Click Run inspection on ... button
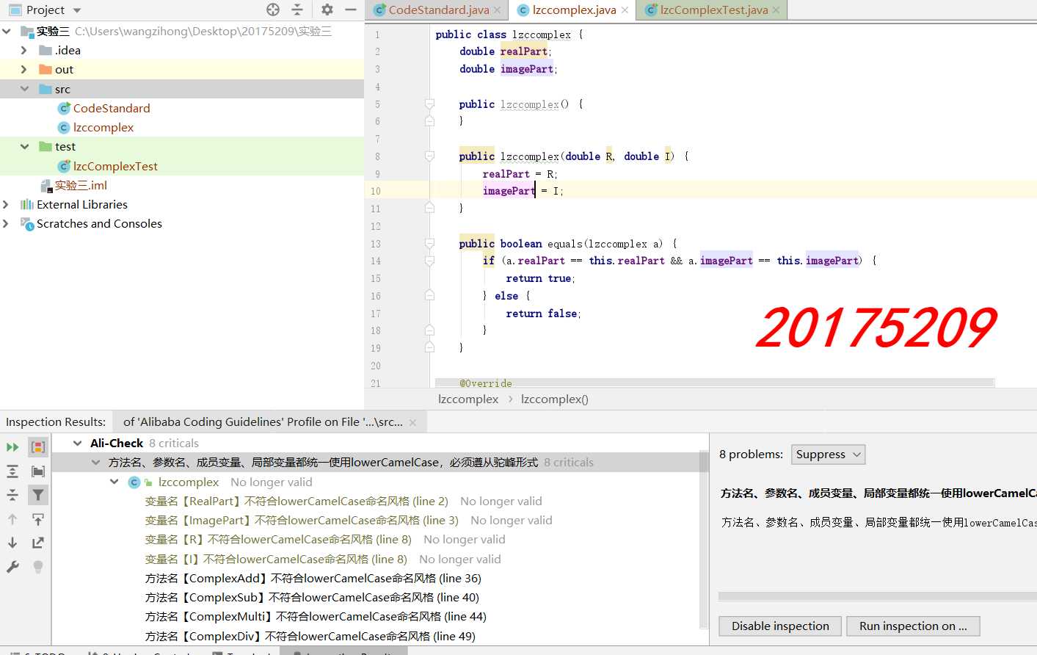 coord(913,626)
